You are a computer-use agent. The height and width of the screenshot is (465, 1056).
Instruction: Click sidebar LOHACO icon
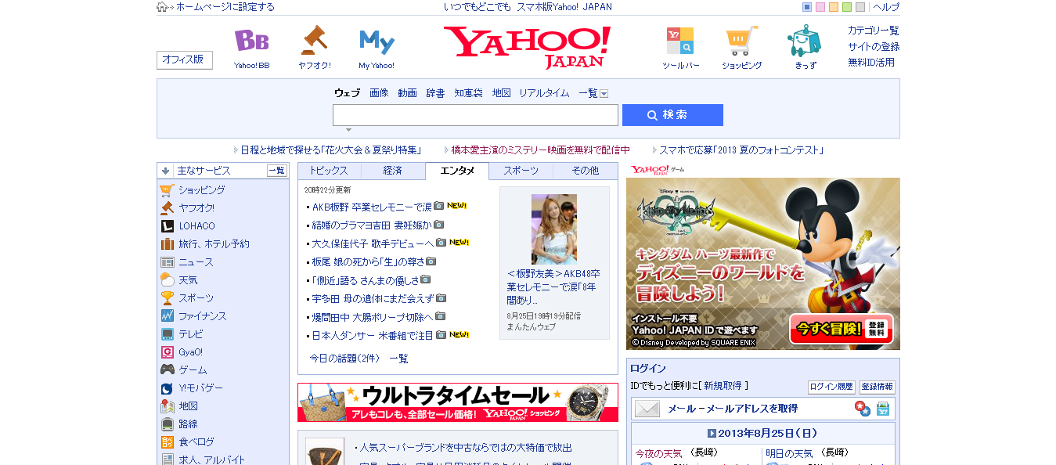[x=167, y=226]
